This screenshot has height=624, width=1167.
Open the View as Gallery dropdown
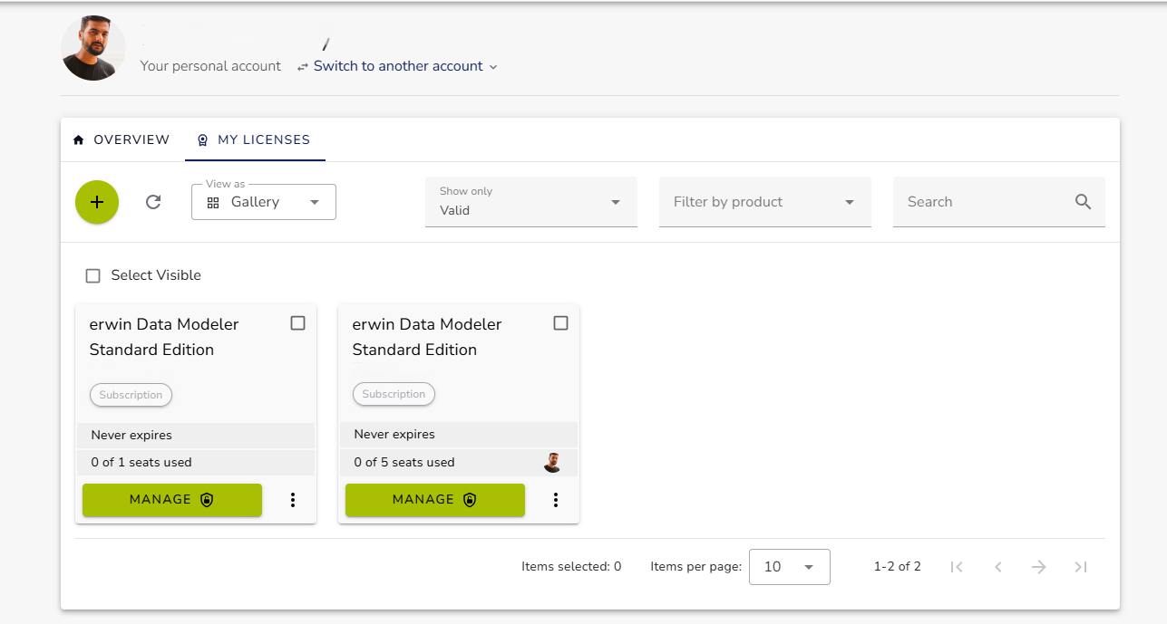coord(264,202)
